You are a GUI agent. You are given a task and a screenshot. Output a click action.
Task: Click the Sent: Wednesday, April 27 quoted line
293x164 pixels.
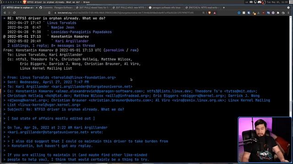(x=48, y=82)
